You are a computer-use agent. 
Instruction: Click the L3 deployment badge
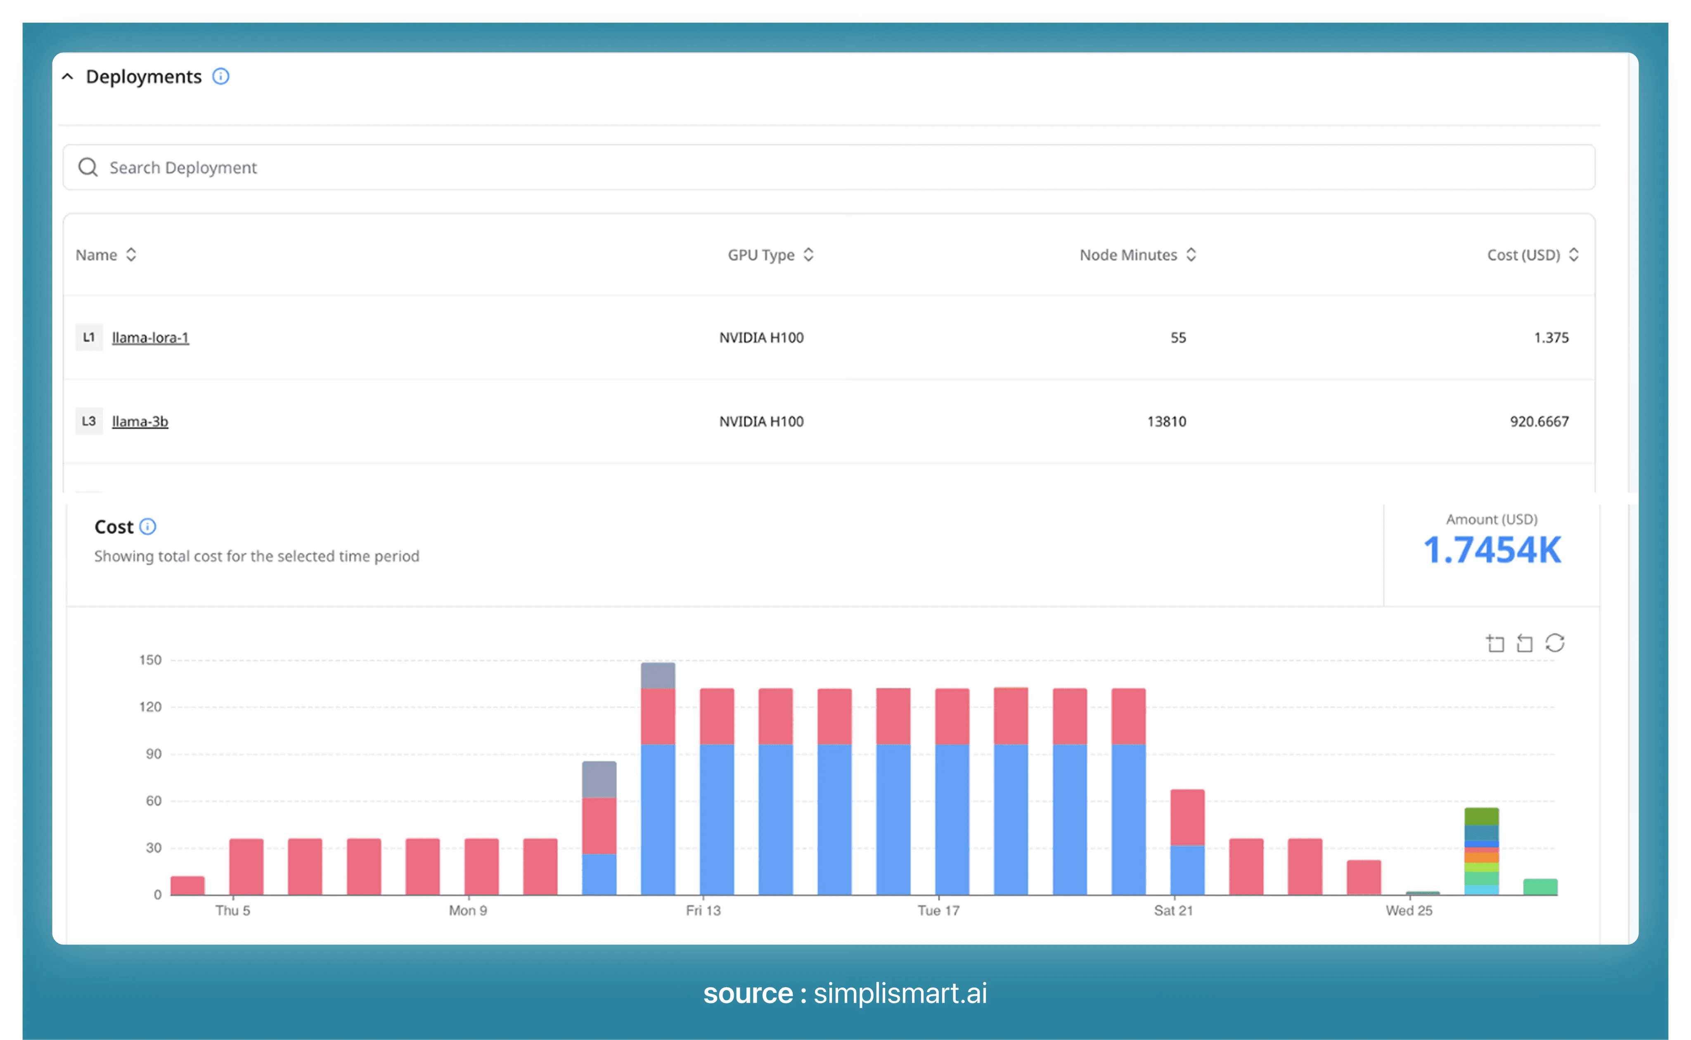pos(89,421)
